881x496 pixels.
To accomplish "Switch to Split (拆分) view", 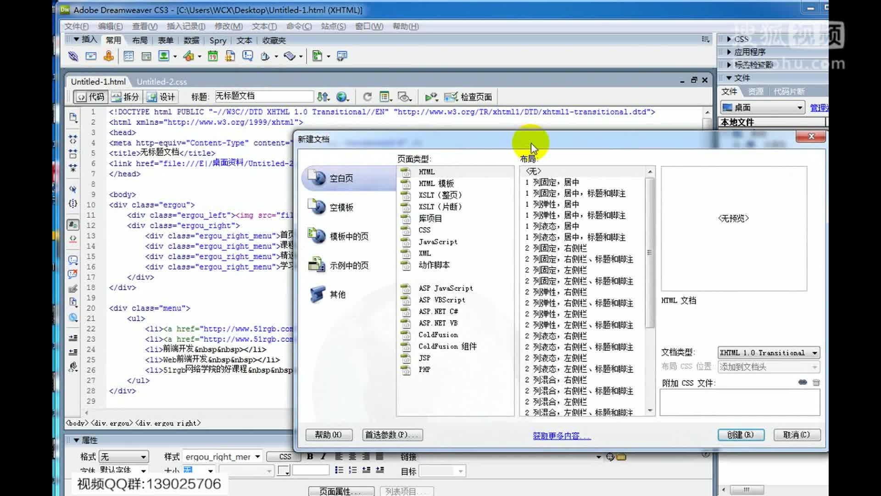I will coord(125,96).
